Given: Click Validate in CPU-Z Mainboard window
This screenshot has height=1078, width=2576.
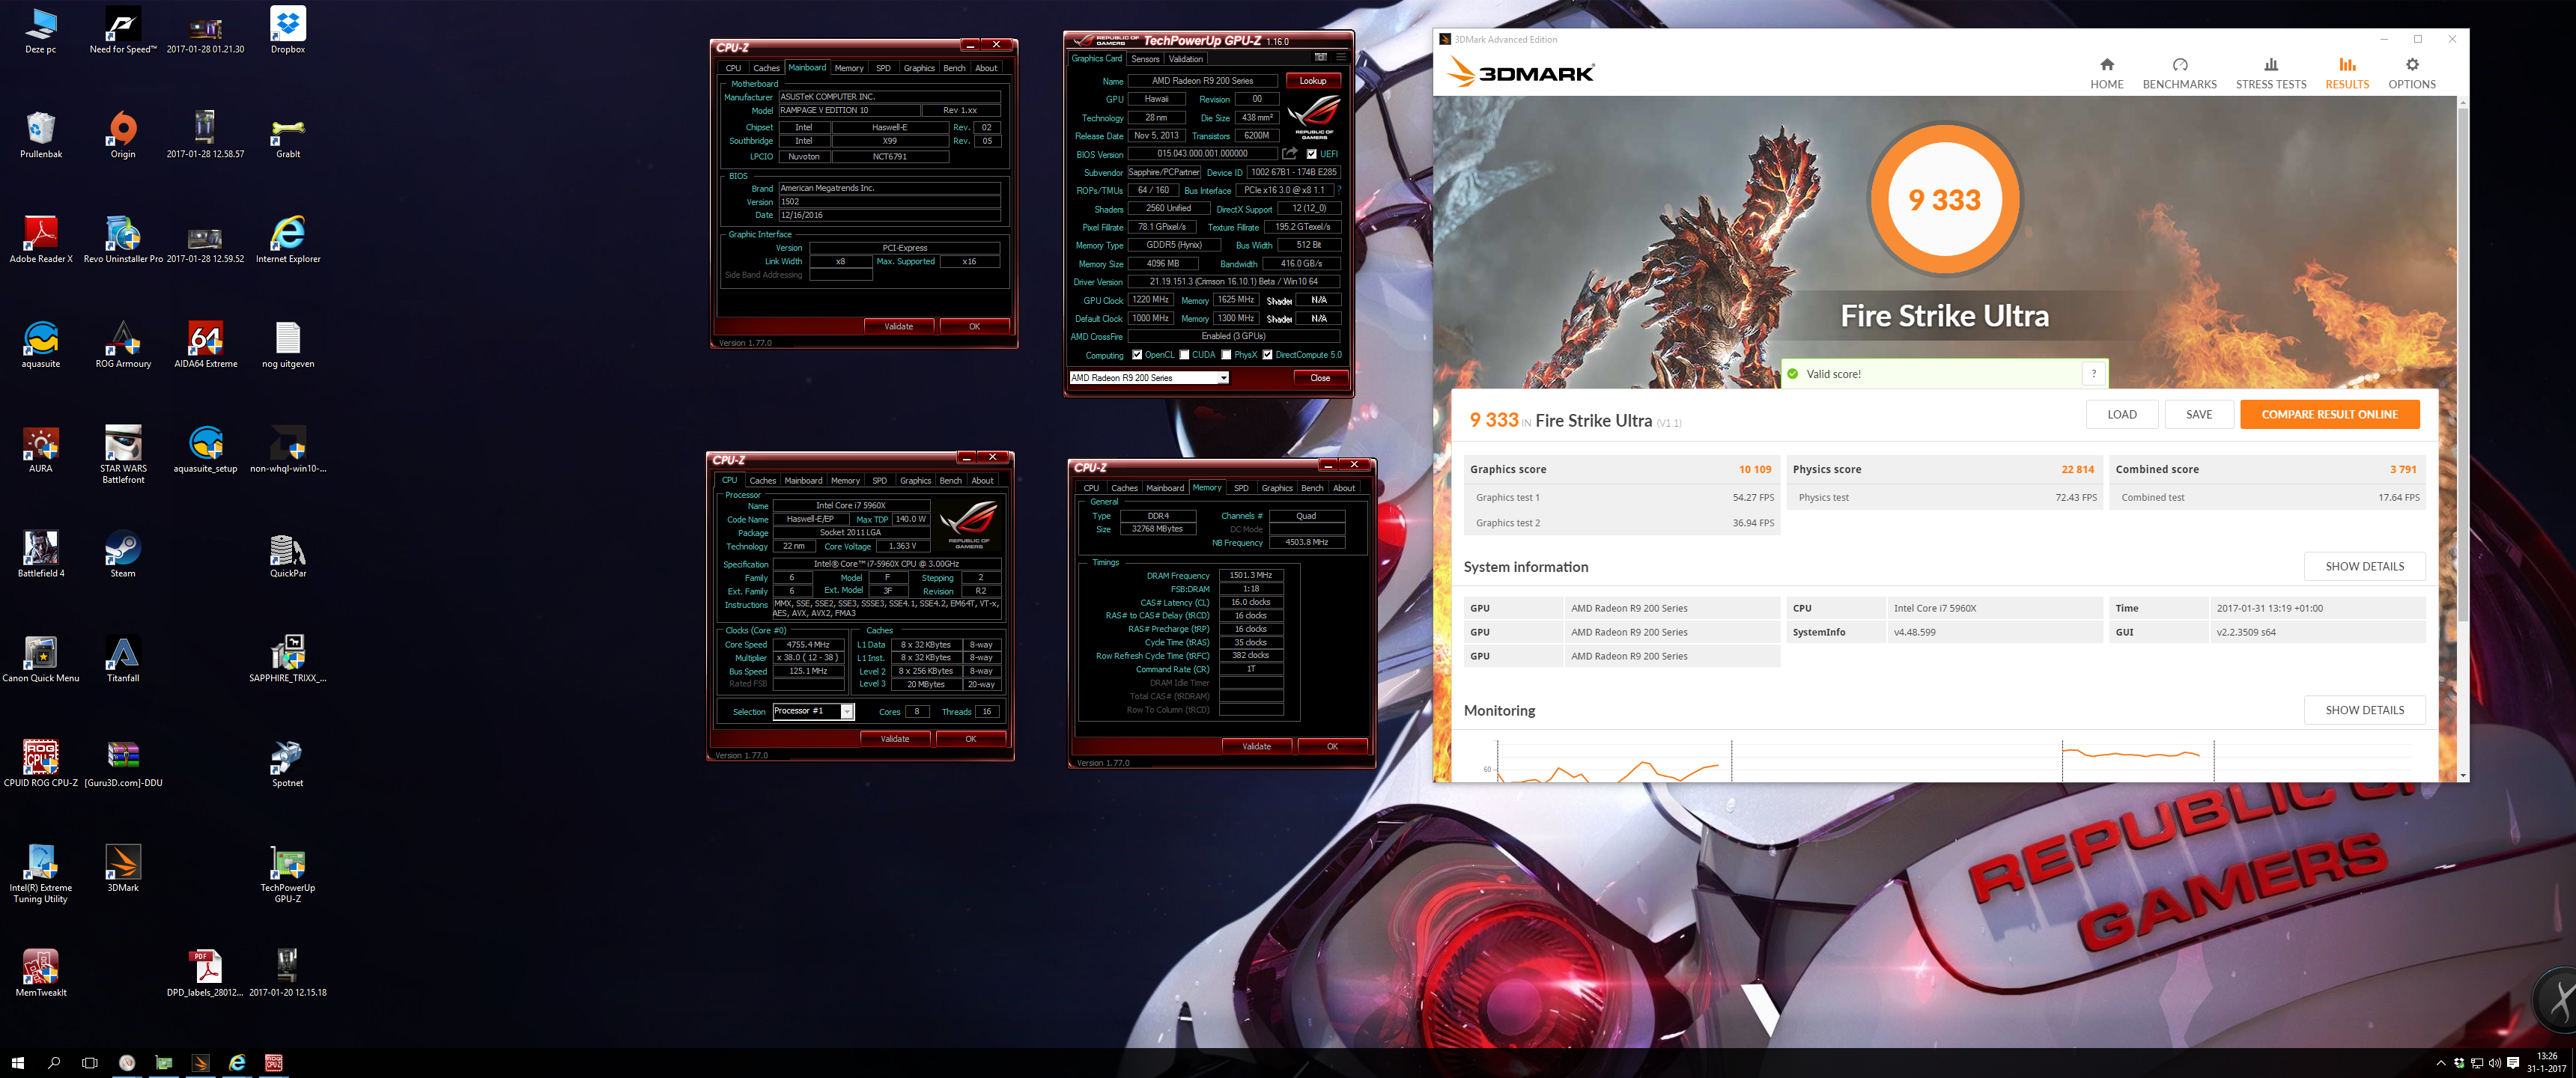Looking at the screenshot, I should click(x=898, y=326).
